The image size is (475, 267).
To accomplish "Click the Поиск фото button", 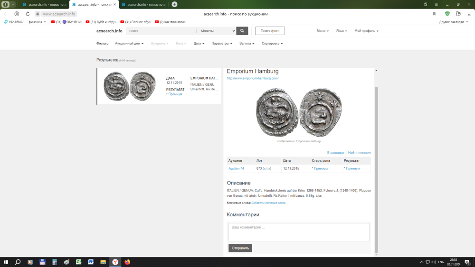I will point(270,31).
